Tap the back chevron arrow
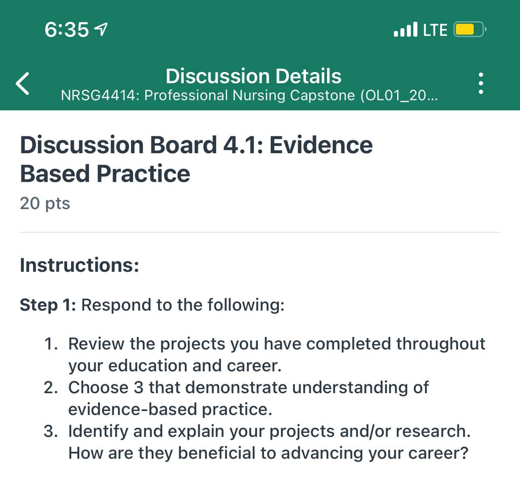The width and height of the screenshot is (520, 479). point(22,84)
